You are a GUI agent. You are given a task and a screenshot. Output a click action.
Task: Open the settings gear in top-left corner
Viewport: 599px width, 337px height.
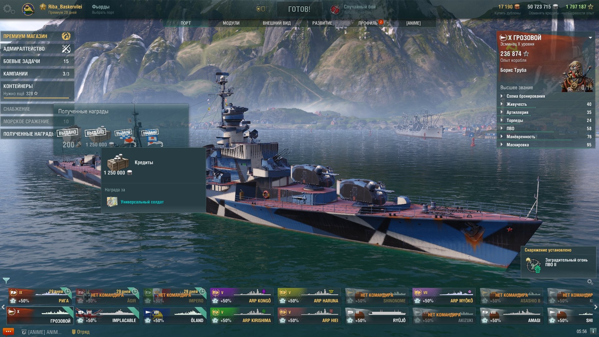click(9, 9)
